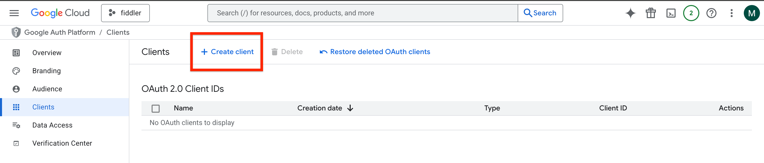Go to Google Auth Platform breadcrumb
The height and width of the screenshot is (163, 764).
[60, 32]
